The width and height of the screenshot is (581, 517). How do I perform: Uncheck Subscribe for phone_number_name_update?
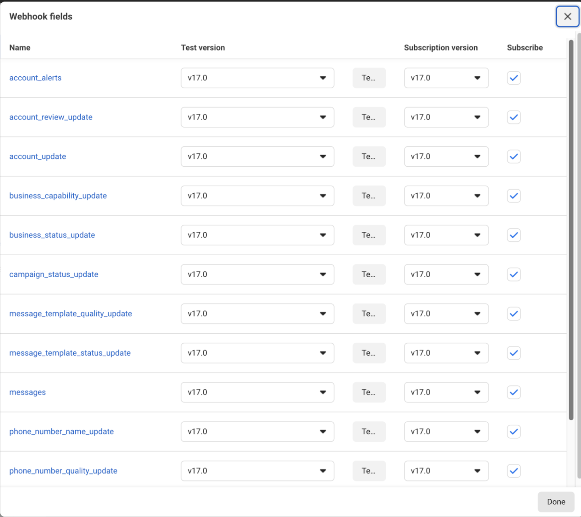(x=513, y=431)
